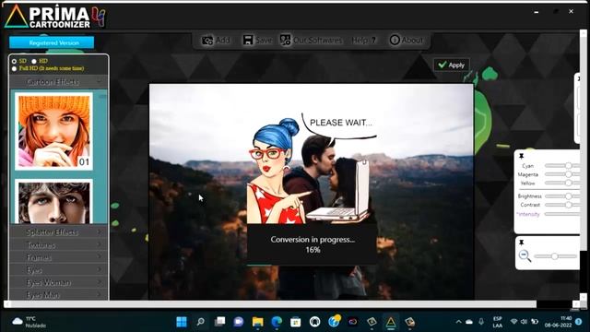Open Task View on the taskbar
The image size is (590, 332).
pyautogui.click(x=219, y=322)
